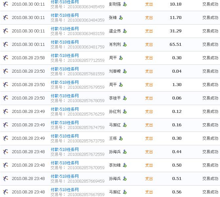220x197 pixels.
Task: Open the 付款-518任务网 link for the 0.56 payment
Action: tap(65, 190)
